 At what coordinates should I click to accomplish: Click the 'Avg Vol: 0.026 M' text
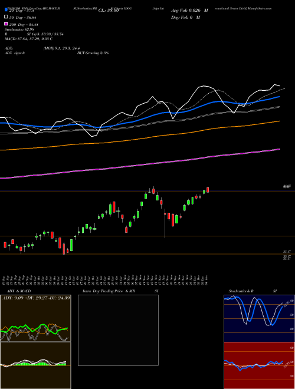point(189,11)
